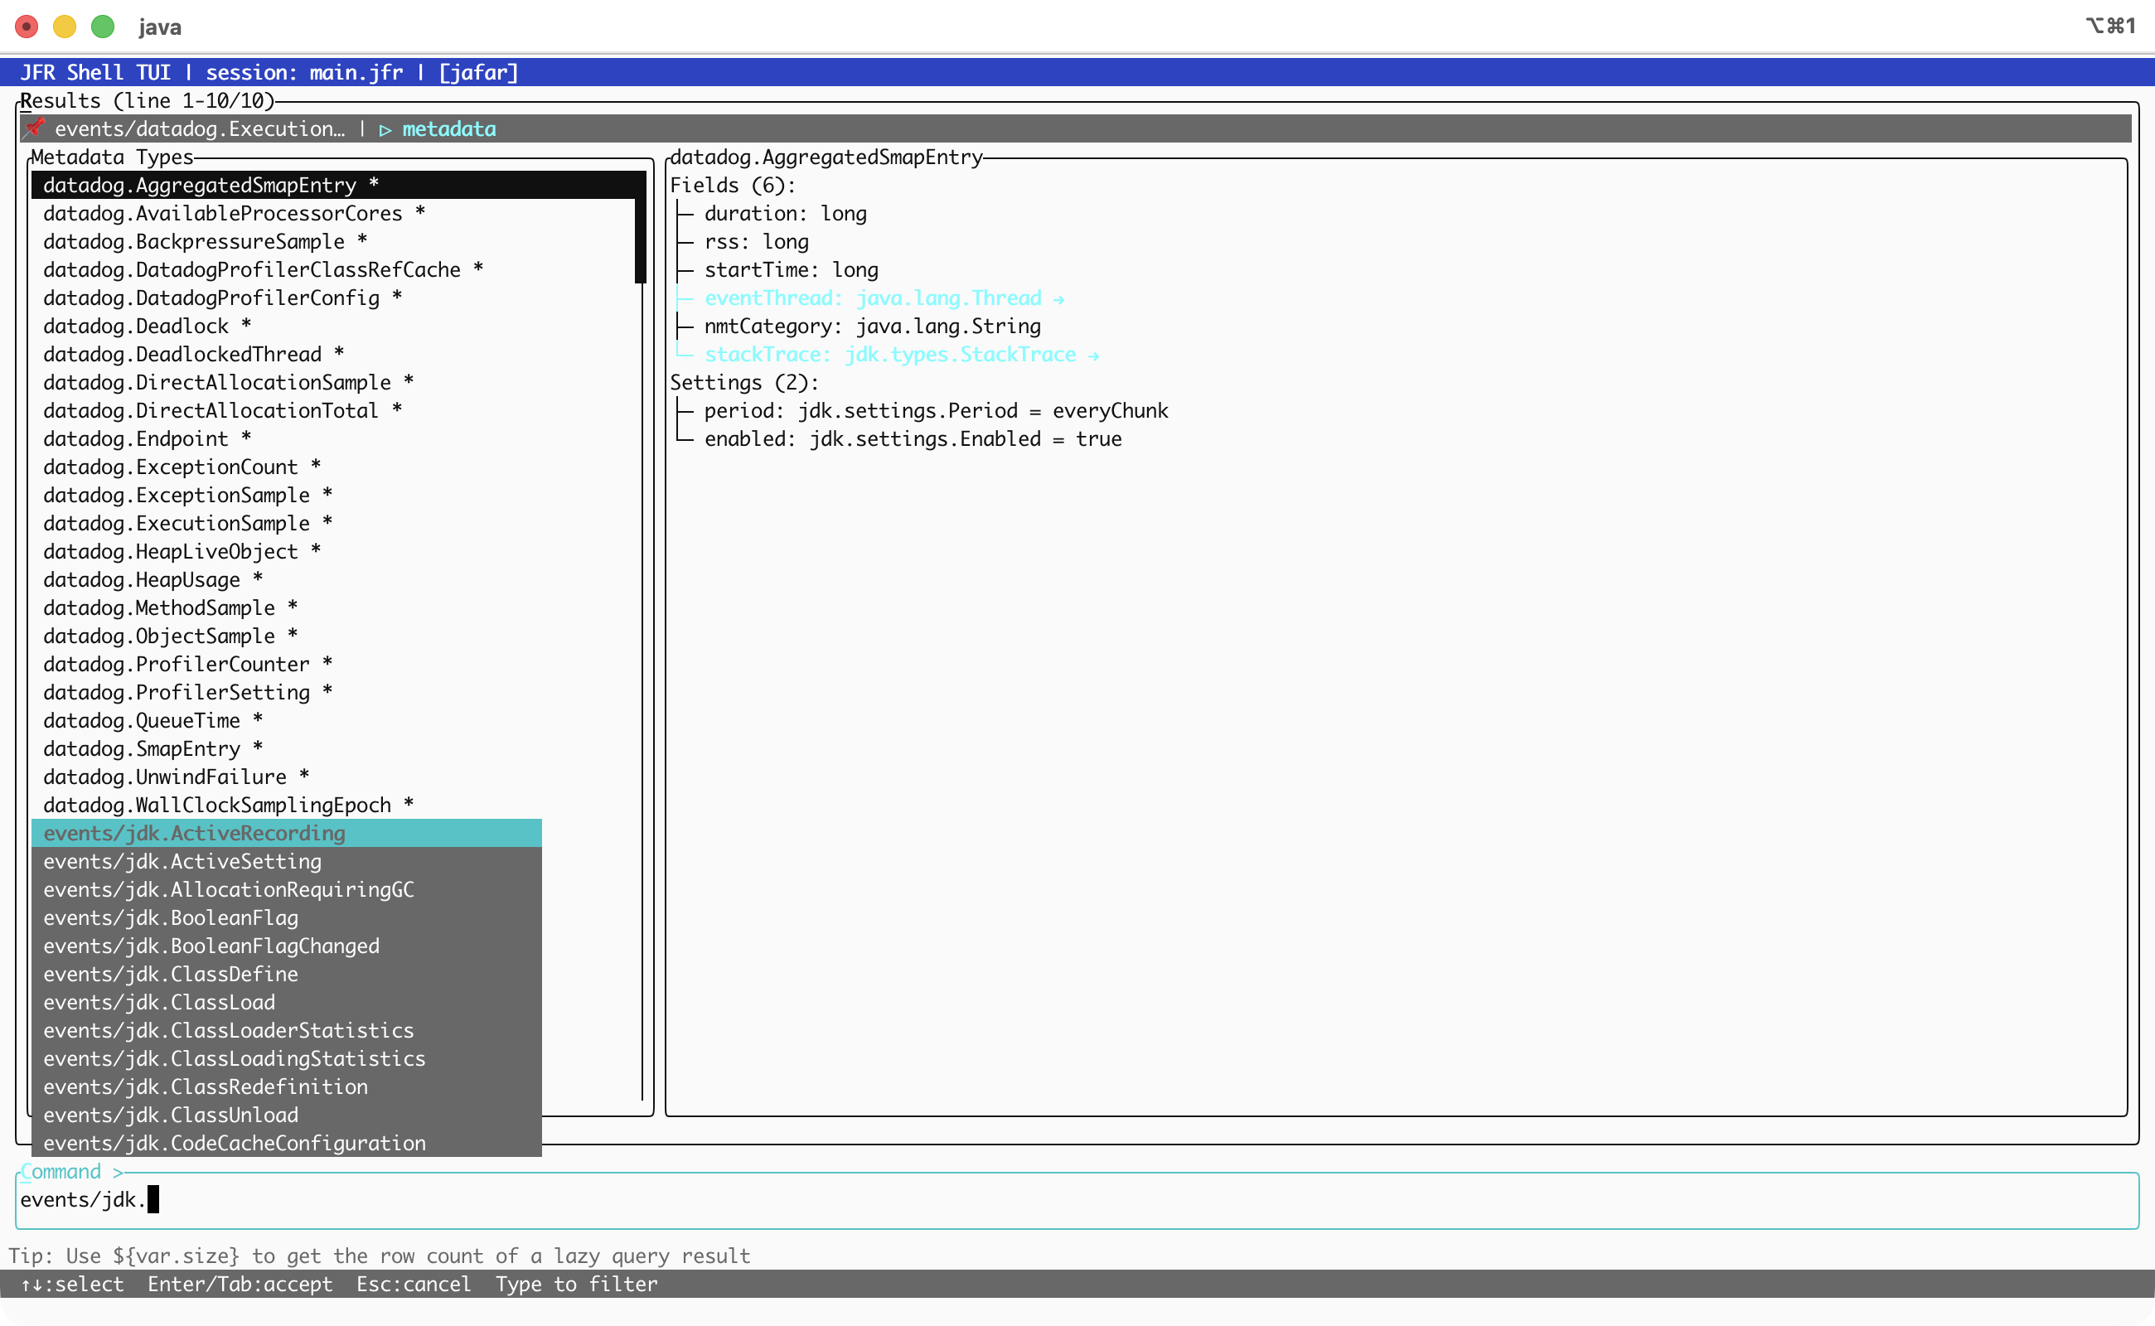Select datadog.Deadlock type entry

[136, 327]
